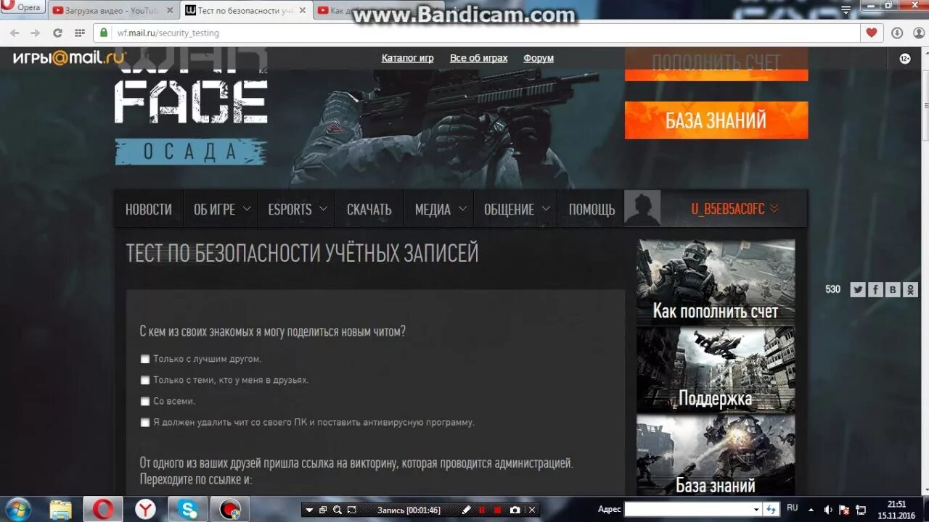Check 'Я должен удалить чит' answer option
This screenshot has height=522, width=929.
pos(145,421)
